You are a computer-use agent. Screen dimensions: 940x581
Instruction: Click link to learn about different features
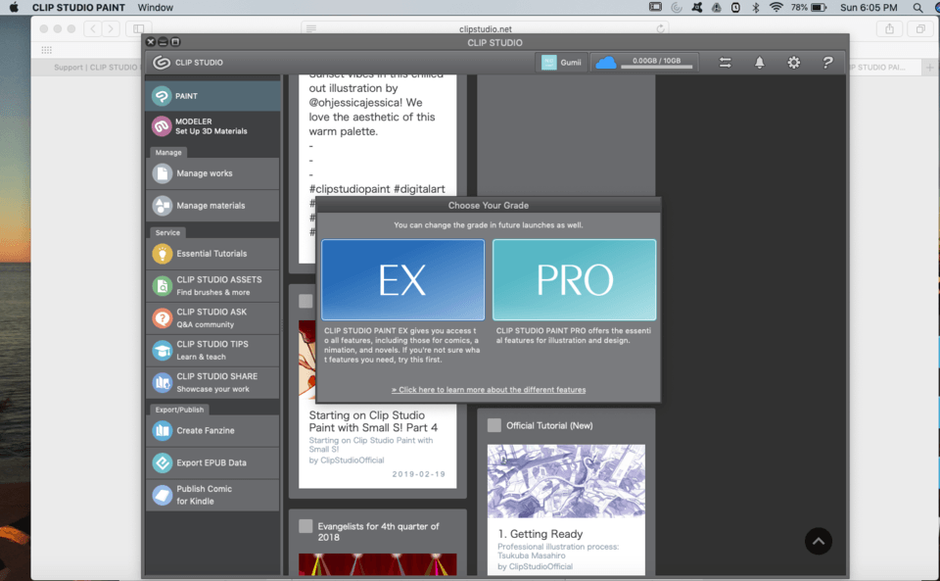489,390
